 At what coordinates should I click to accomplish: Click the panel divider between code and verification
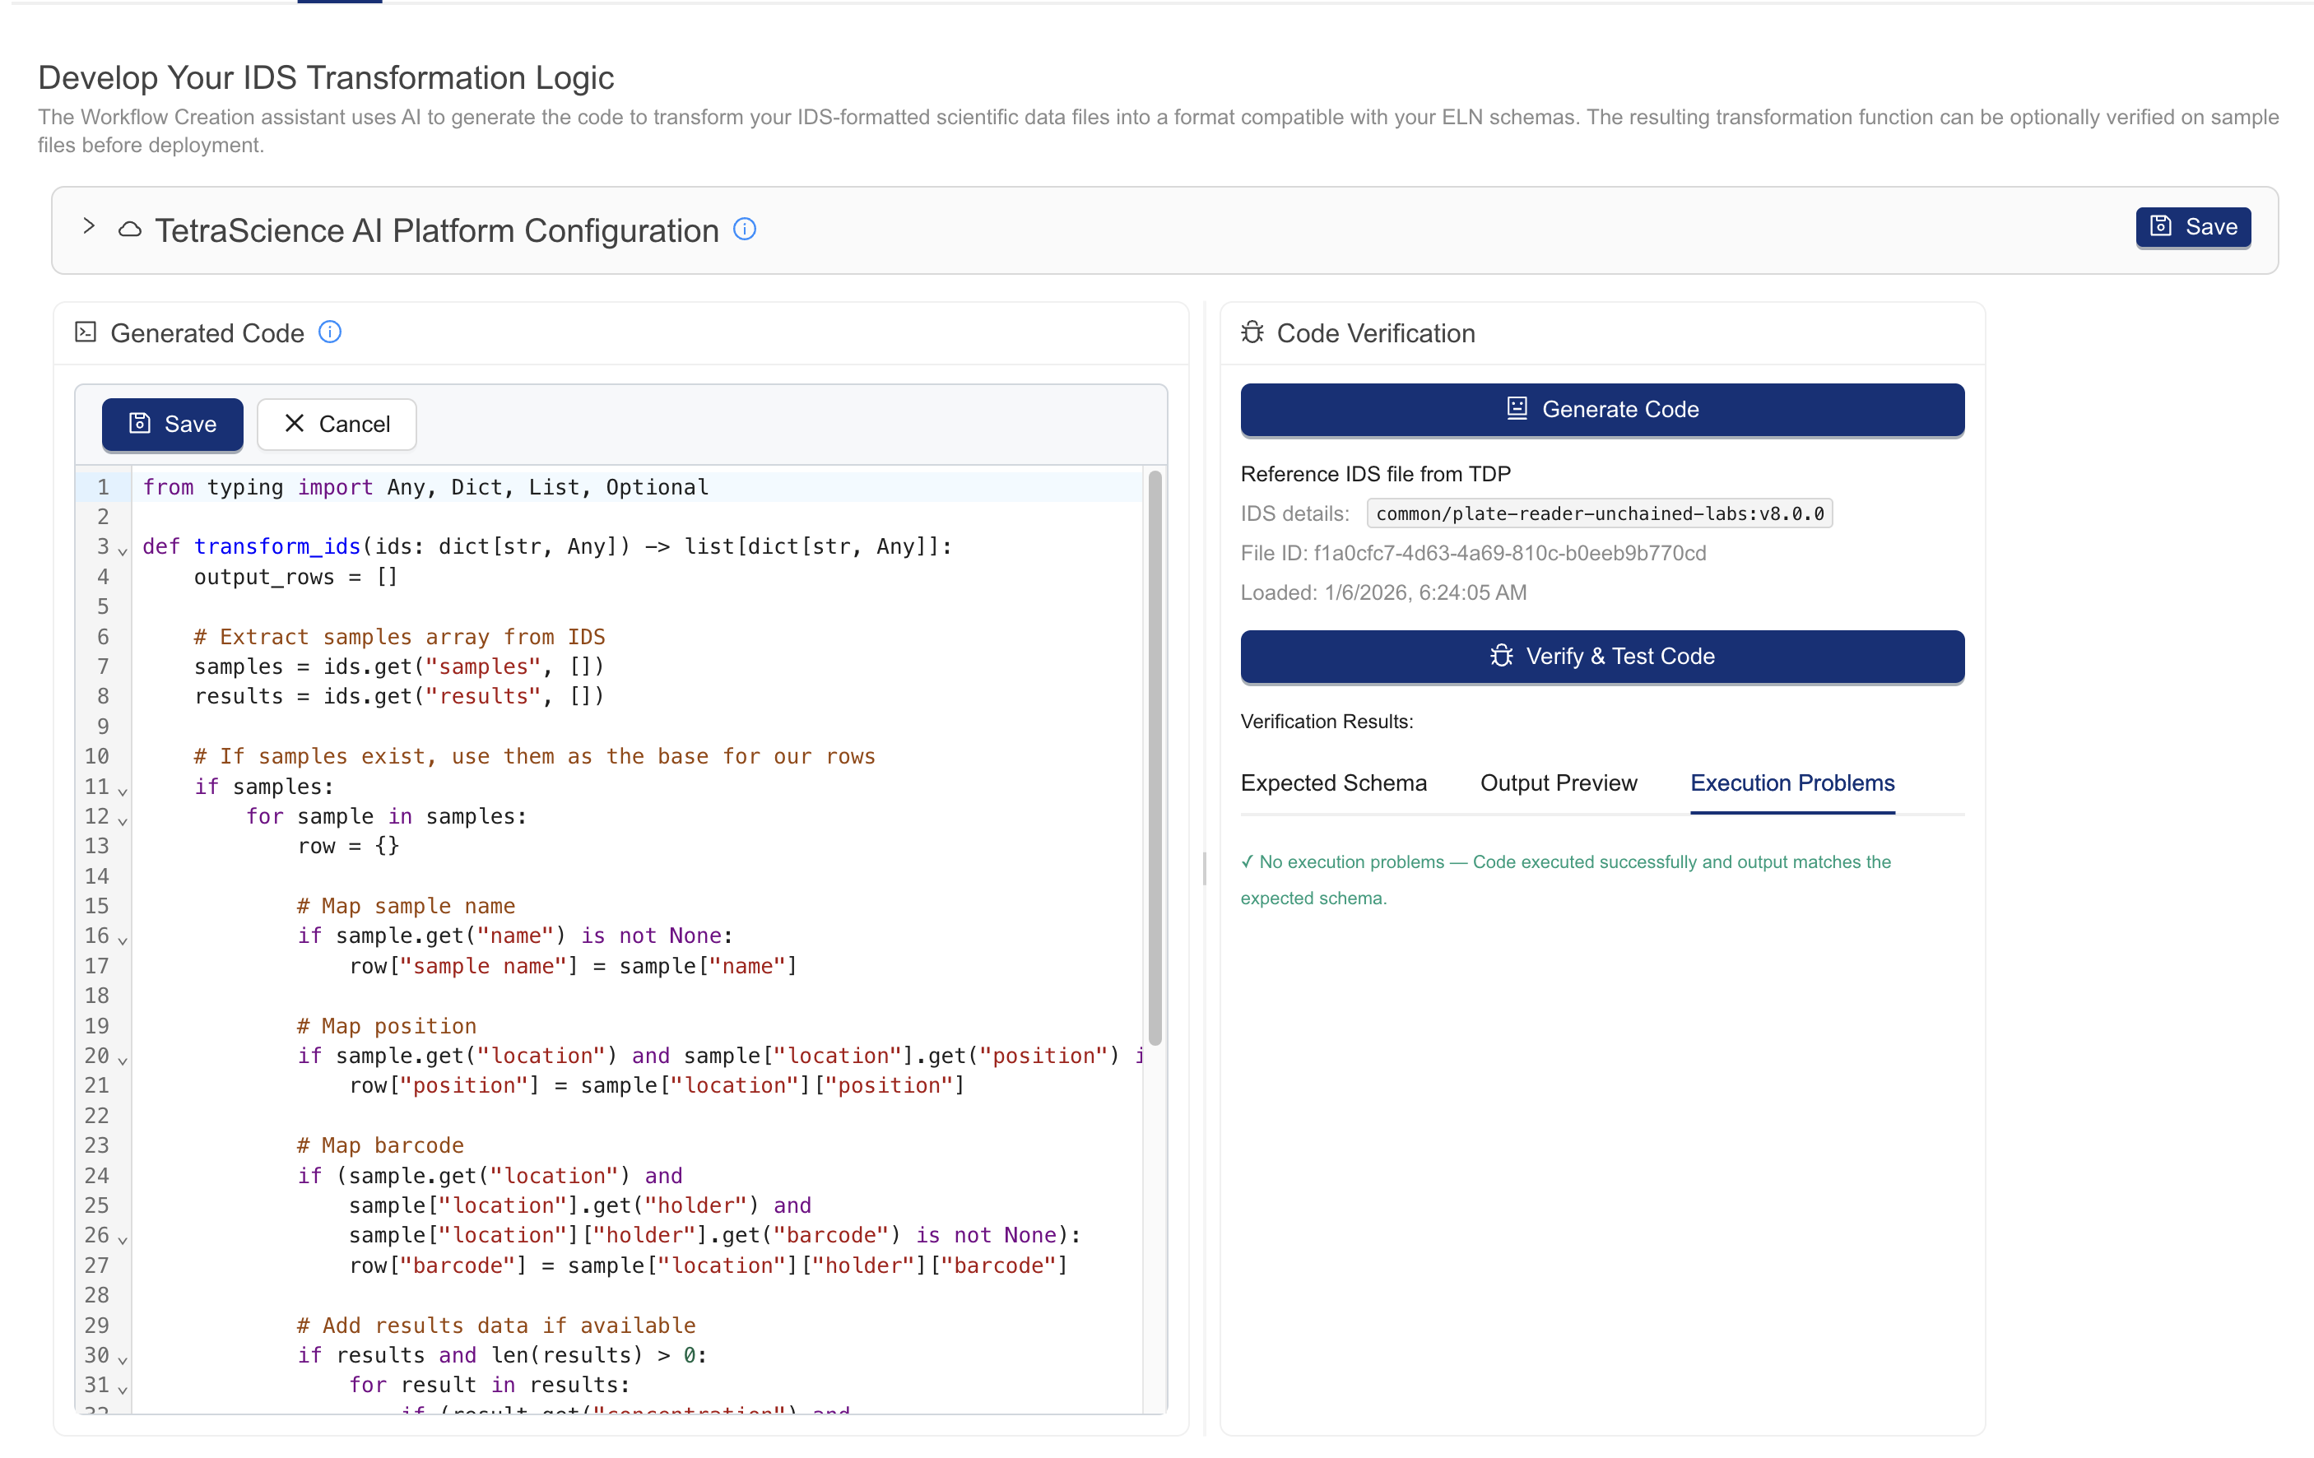click(1204, 869)
